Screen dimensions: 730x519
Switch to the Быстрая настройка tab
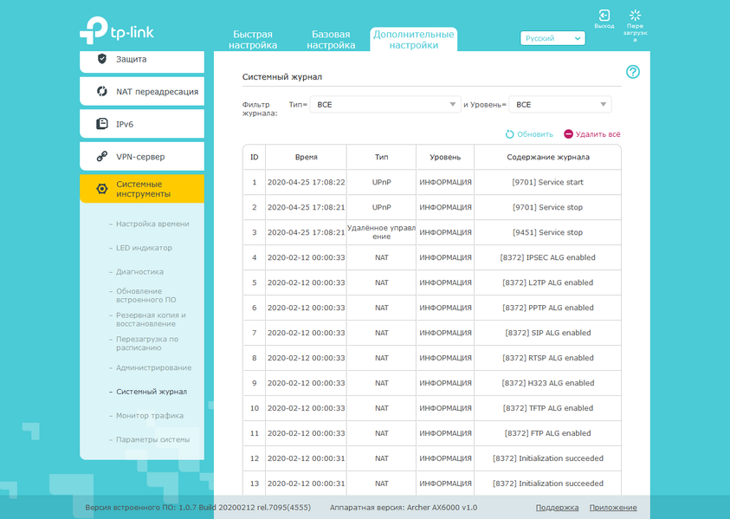(x=253, y=40)
